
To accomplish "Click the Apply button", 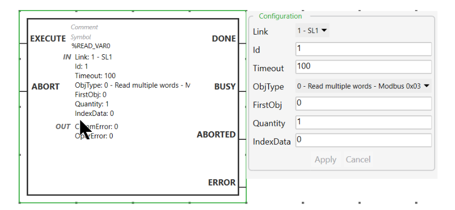I will [325, 159].
